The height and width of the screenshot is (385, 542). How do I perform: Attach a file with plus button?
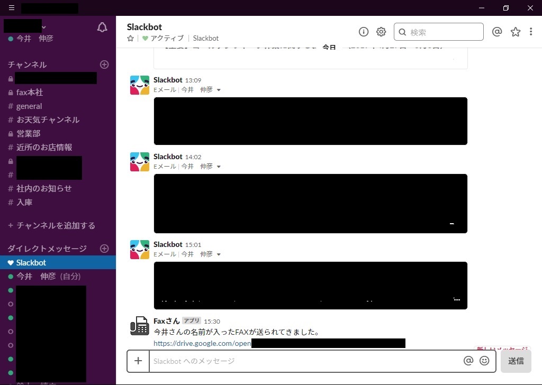click(138, 361)
